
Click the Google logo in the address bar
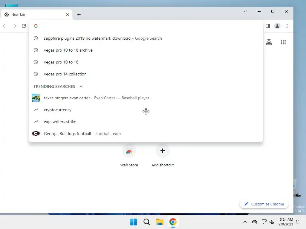[x=36, y=26]
